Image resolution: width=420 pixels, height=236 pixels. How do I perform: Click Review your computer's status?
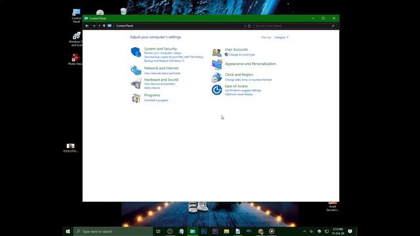click(163, 53)
